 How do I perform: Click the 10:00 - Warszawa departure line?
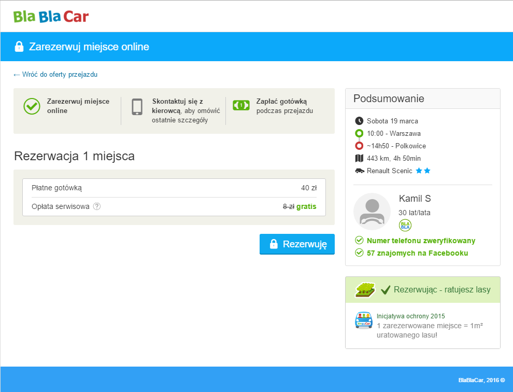394,133
